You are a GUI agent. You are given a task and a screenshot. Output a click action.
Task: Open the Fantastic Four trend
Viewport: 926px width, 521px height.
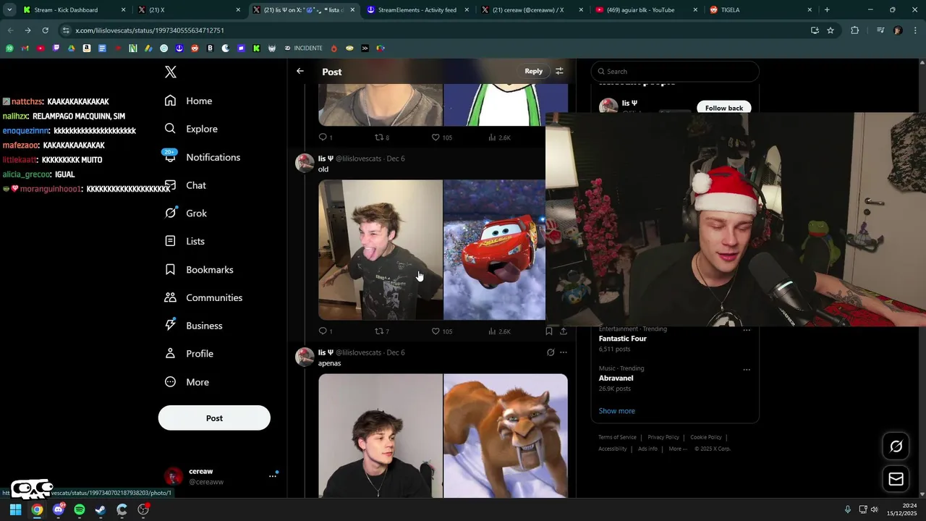tap(623, 339)
